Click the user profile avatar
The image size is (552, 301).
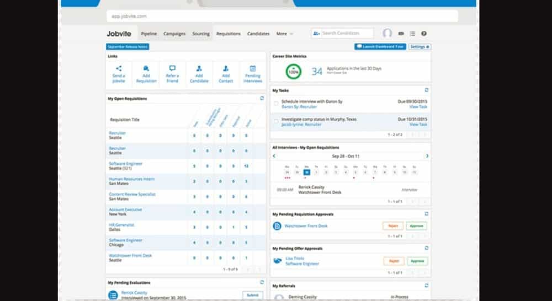(x=388, y=34)
